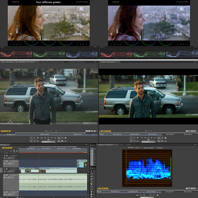Viewport: 198px width, 198px height.
Task: Go to previous edit point in Program monitor
Action: click(x=142, y=138)
